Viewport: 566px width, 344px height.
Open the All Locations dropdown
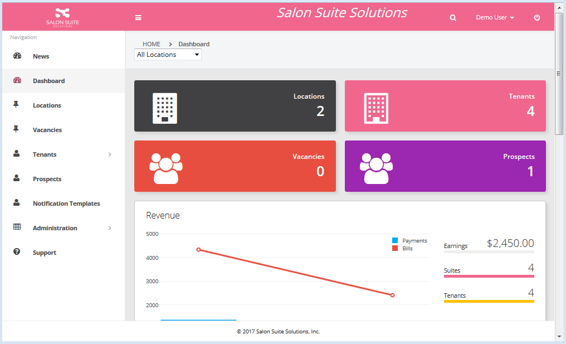point(168,55)
